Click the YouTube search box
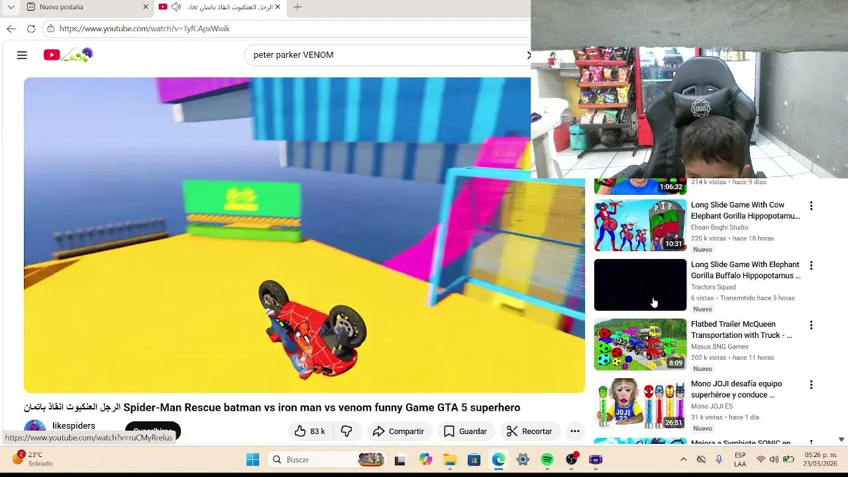This screenshot has width=848, height=477. point(388,55)
